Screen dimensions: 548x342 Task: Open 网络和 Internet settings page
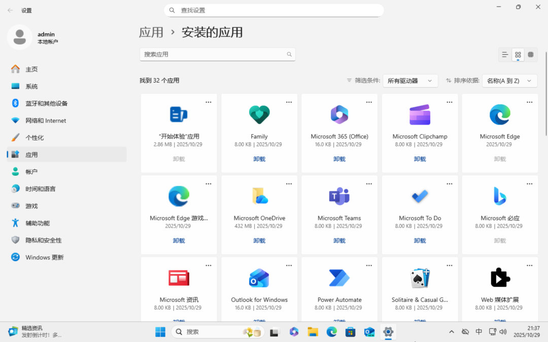67,121
